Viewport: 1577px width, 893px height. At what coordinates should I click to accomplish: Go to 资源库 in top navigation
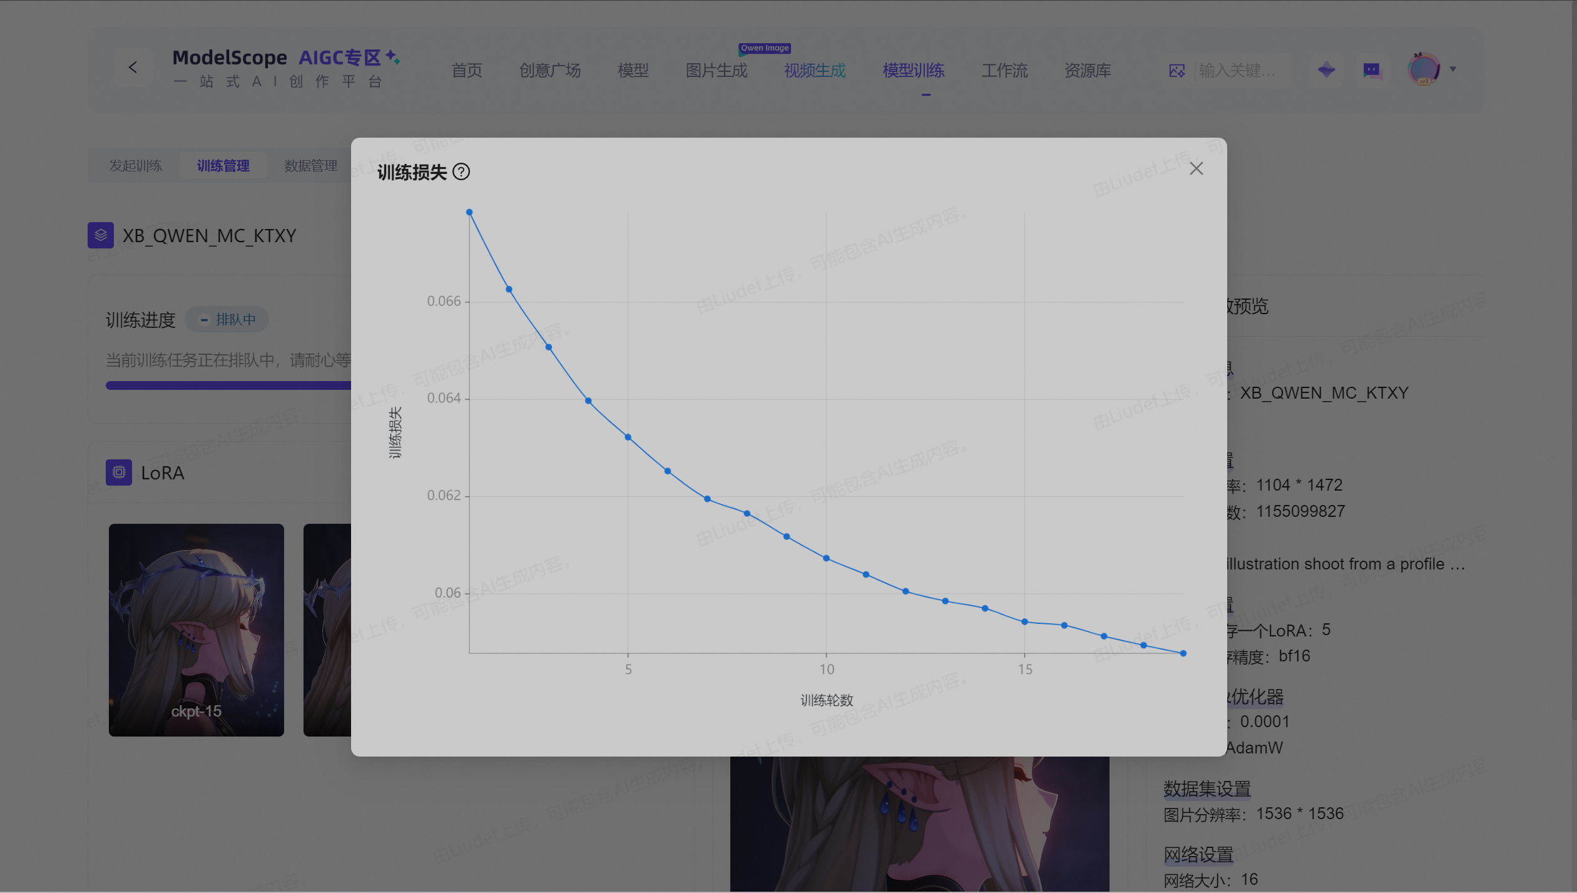coord(1088,71)
